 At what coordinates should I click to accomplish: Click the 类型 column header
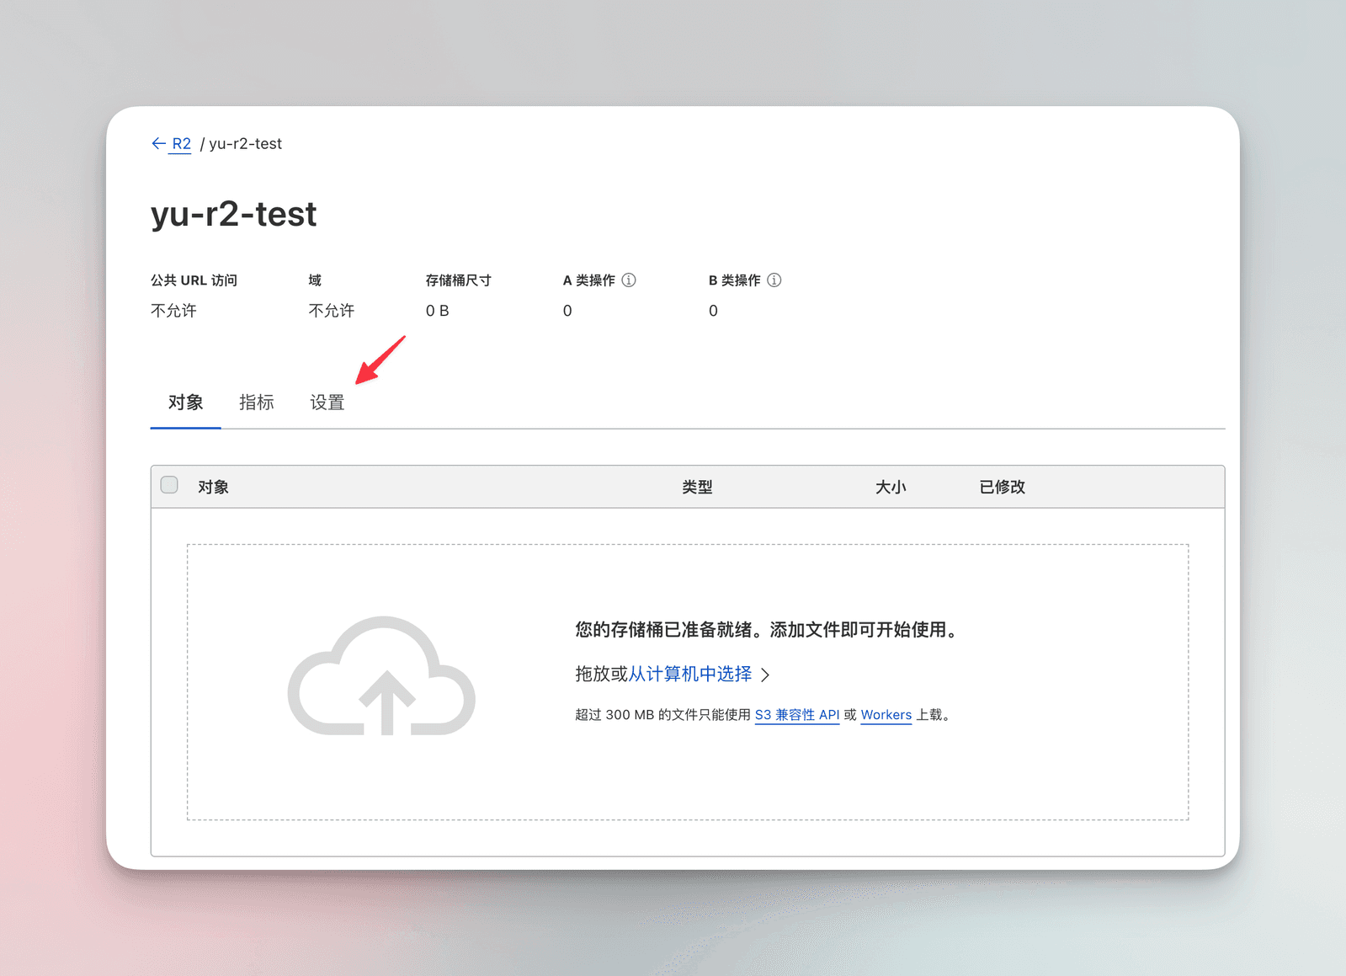click(x=697, y=487)
